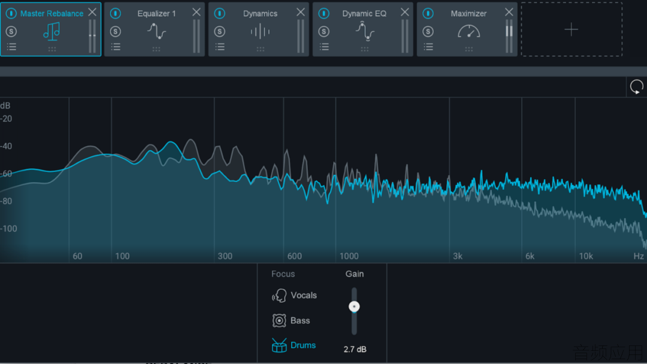Grab the Equalizer 1 reorder handle
Screen dimensions: 647x364
point(156,49)
